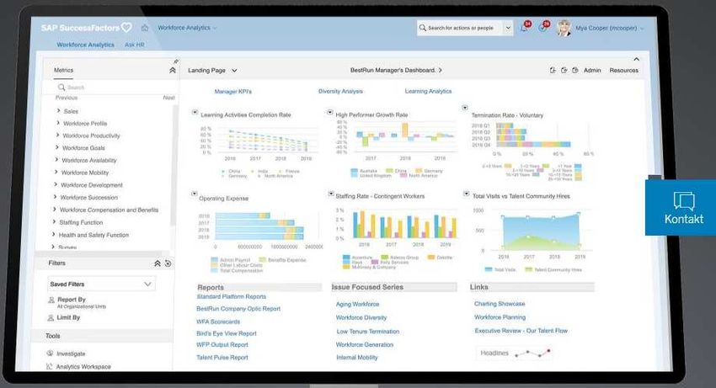Open the Charting Showcase link

pyautogui.click(x=500, y=304)
